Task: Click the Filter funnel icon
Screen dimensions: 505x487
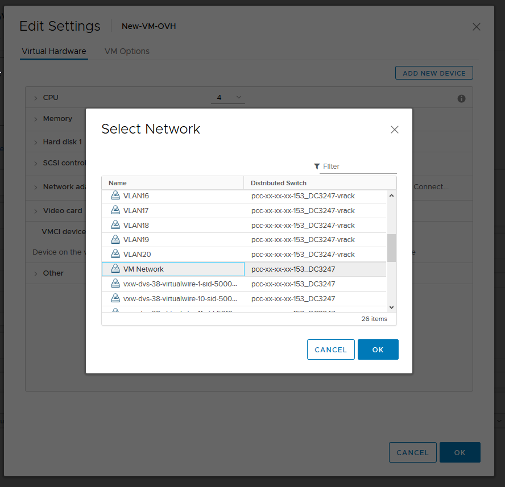Action: coord(317,166)
